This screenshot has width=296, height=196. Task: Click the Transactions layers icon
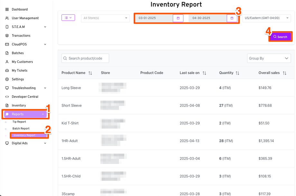point(7,36)
